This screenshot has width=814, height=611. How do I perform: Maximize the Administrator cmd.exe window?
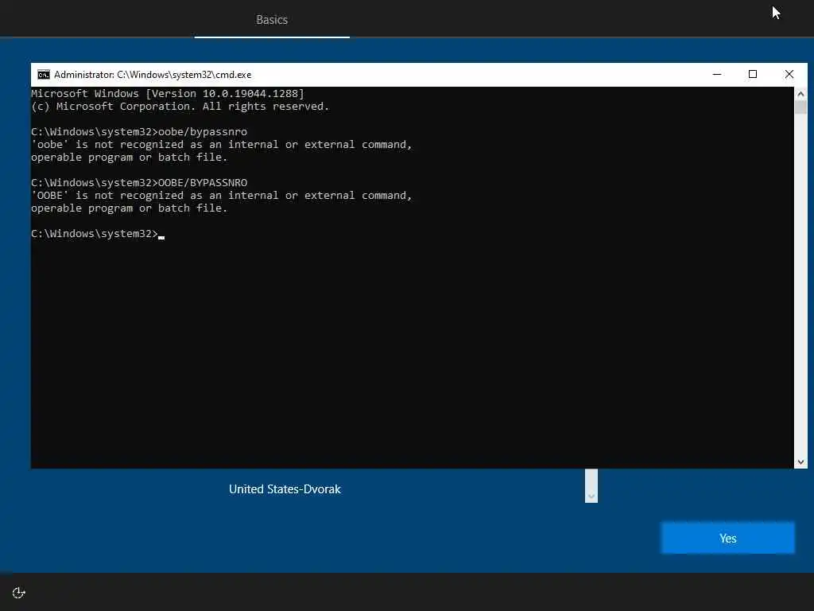[x=753, y=74]
